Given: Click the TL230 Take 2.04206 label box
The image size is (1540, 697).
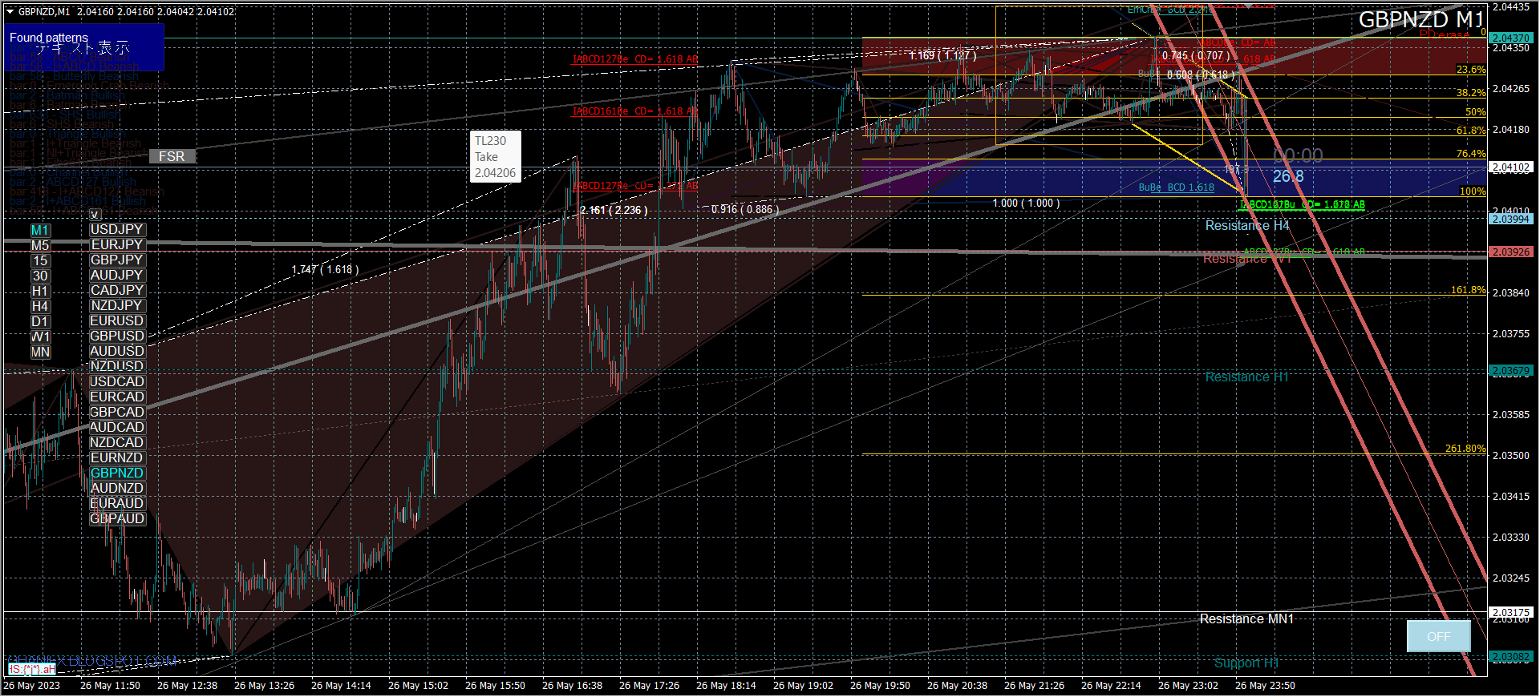Looking at the screenshot, I should (495, 157).
